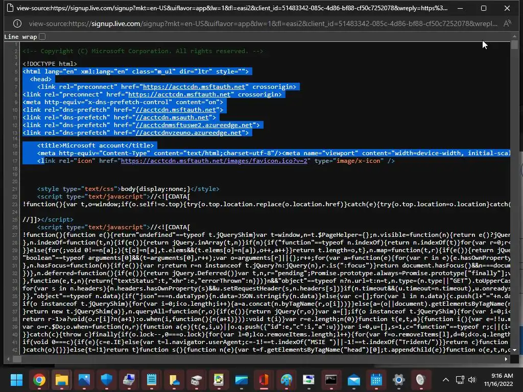The height and width of the screenshot is (392, 523).
Task: Click the horizontal scrollbar thumb
Action: click(x=17, y=359)
